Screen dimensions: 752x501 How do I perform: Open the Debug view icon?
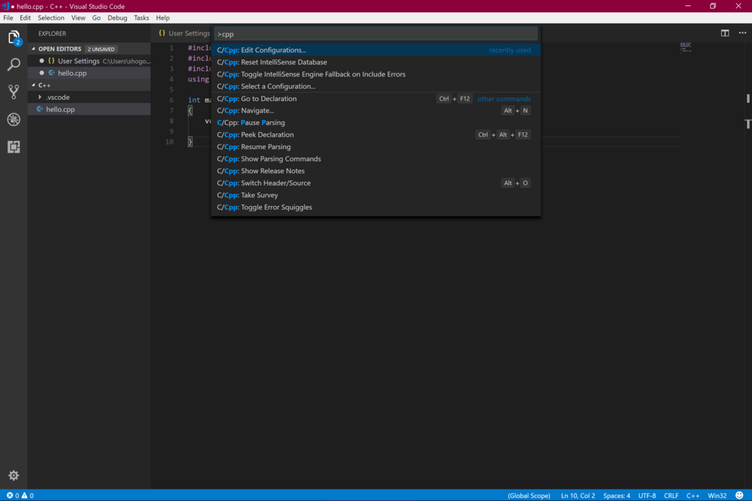click(x=13, y=120)
